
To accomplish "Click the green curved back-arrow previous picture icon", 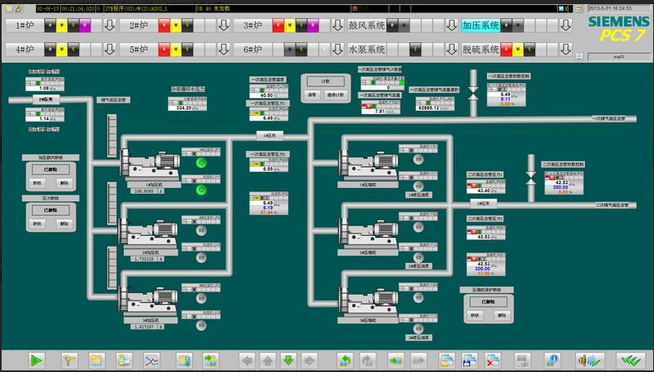I will click(345, 360).
